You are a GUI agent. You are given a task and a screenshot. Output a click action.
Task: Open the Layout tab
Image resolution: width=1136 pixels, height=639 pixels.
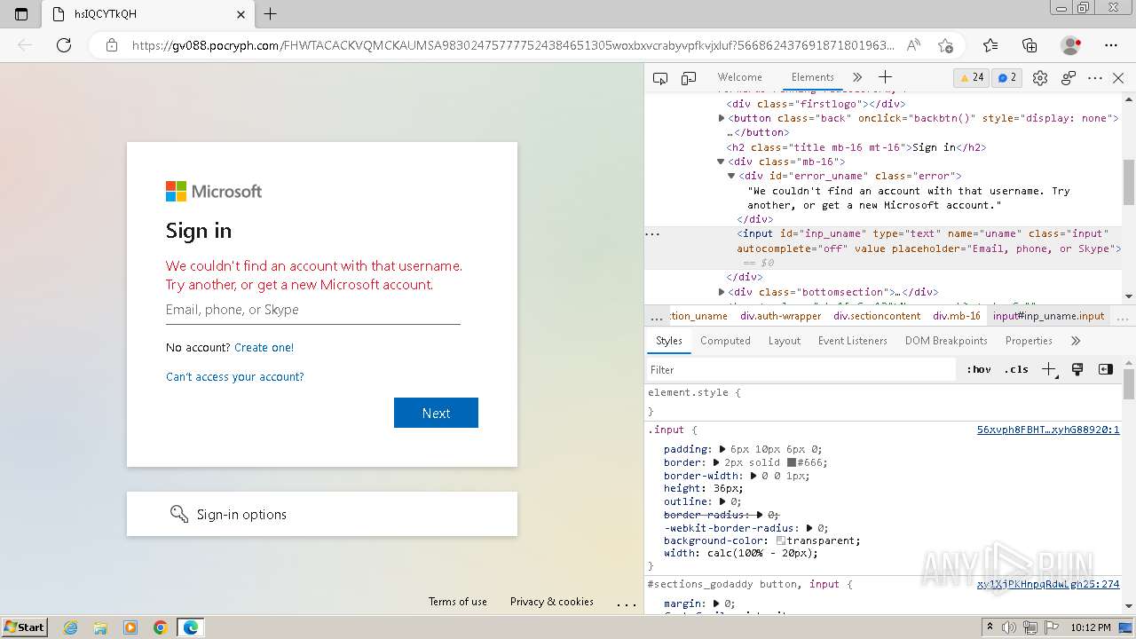tap(785, 341)
